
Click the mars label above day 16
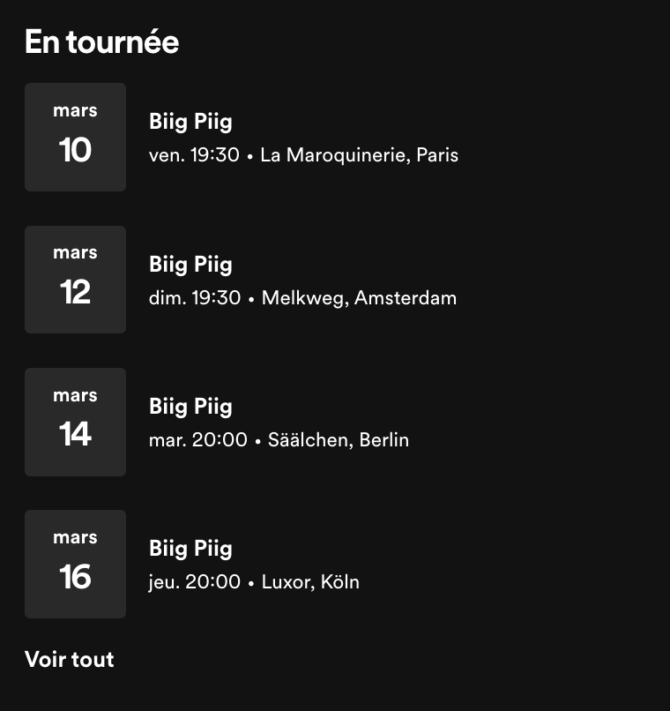tap(75, 537)
